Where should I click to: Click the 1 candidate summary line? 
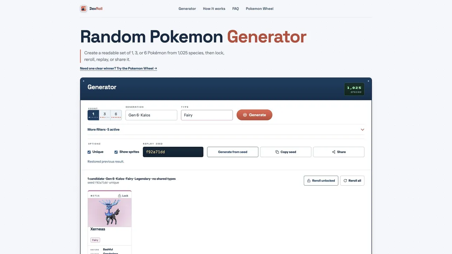131,179
